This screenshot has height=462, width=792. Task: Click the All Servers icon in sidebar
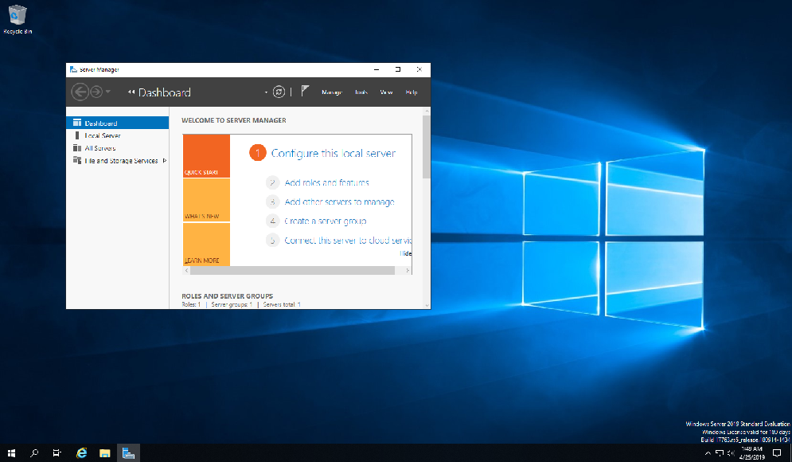coord(76,148)
